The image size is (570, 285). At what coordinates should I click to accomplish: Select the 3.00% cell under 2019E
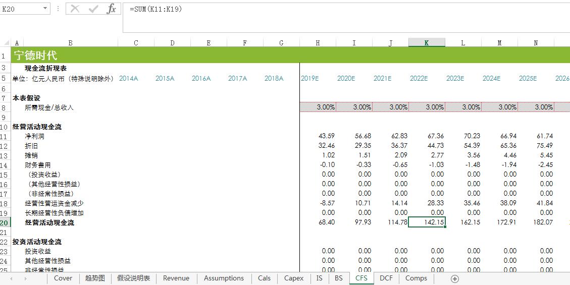coord(318,107)
